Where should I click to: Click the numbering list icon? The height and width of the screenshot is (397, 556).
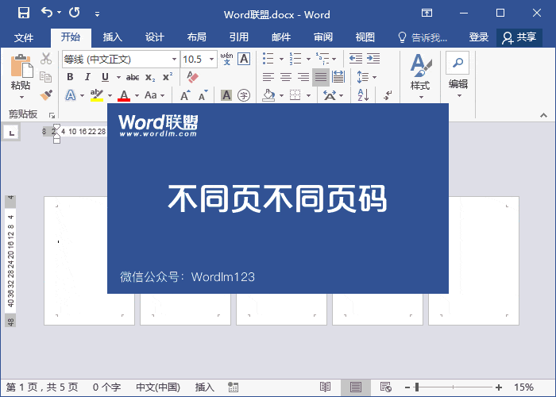[x=295, y=59]
